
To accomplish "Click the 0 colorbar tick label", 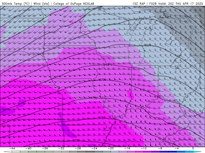I will point(193,148).
